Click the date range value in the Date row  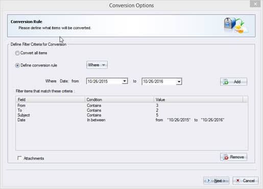point(190,120)
